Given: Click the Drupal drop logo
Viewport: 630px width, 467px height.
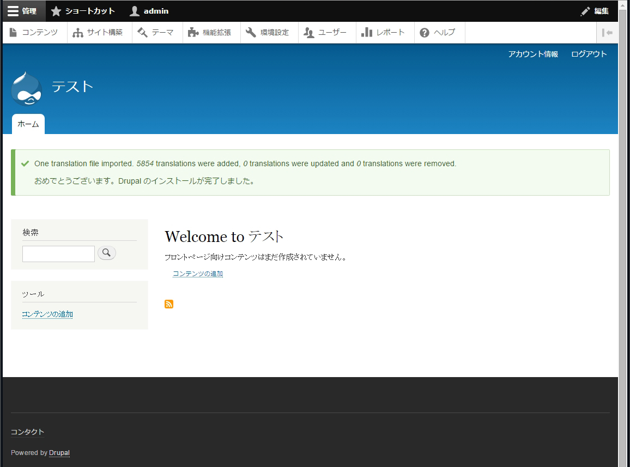Looking at the screenshot, I should click(26, 88).
